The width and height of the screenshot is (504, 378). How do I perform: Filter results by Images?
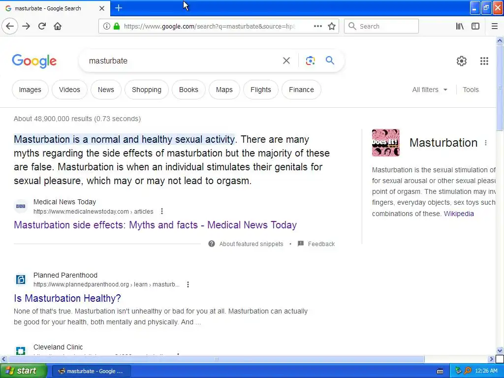point(30,90)
